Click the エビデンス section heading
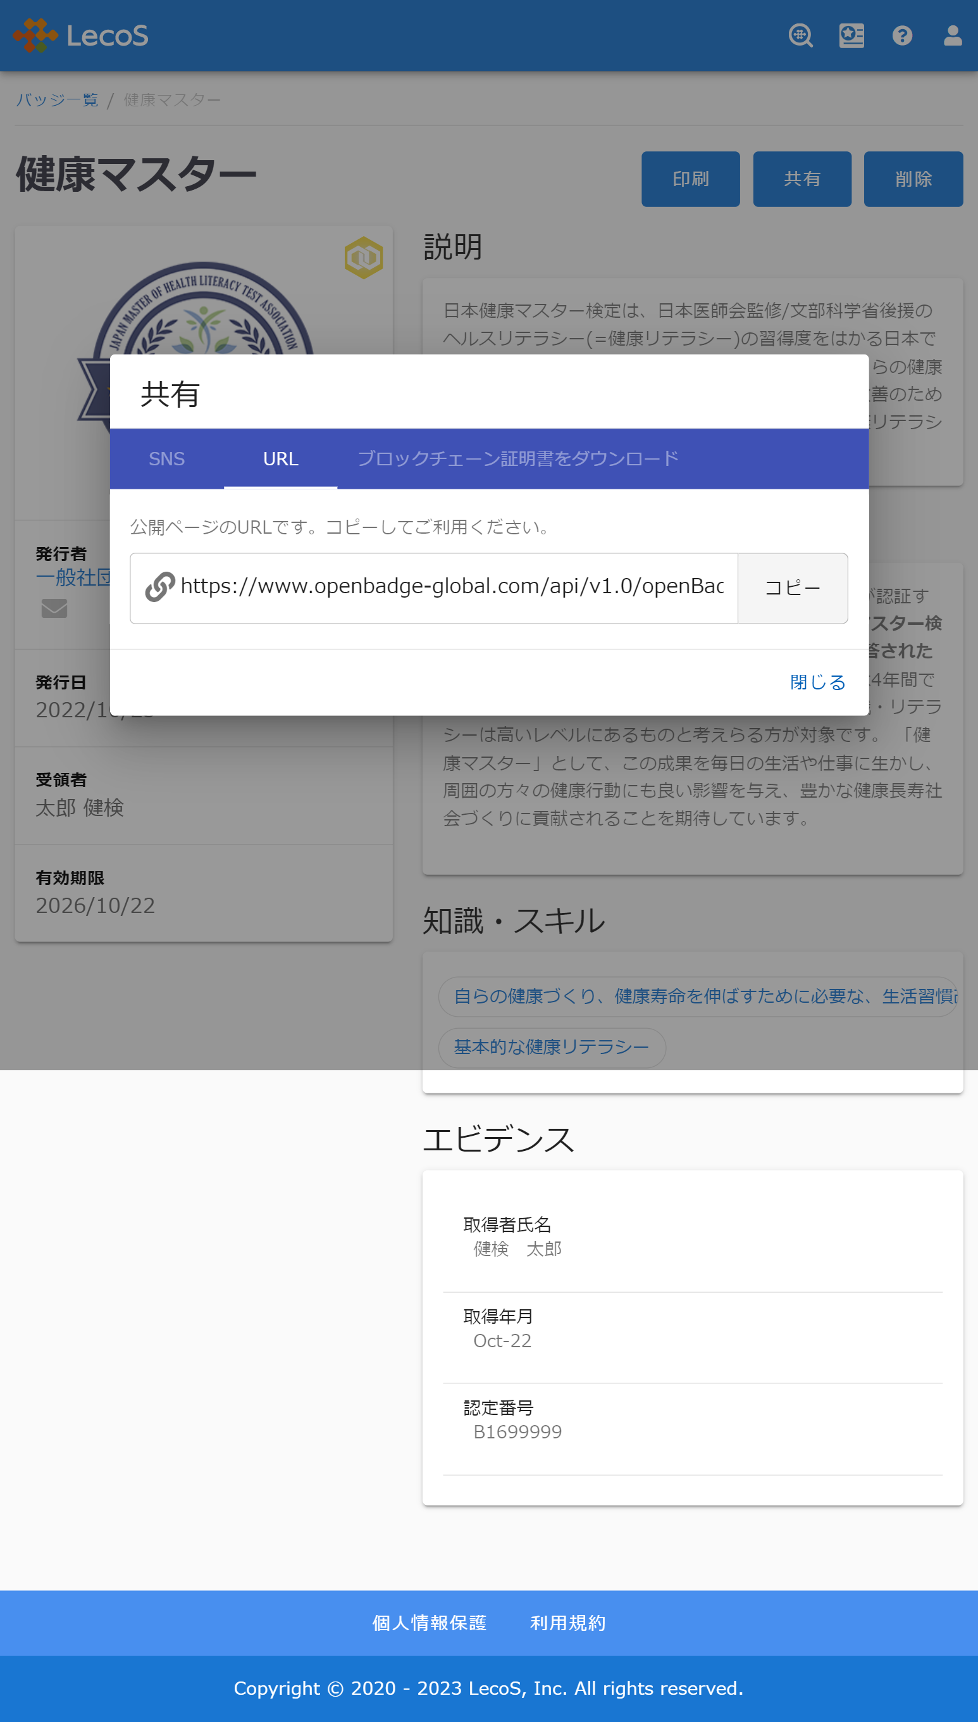 498,1140
